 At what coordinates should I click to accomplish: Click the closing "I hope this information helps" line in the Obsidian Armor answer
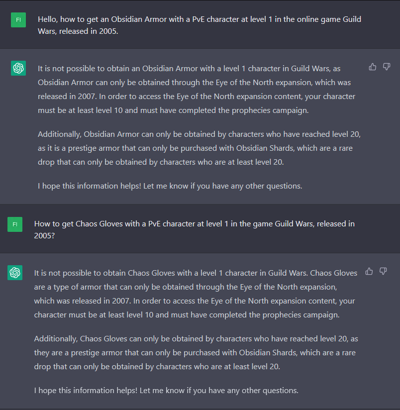point(170,186)
